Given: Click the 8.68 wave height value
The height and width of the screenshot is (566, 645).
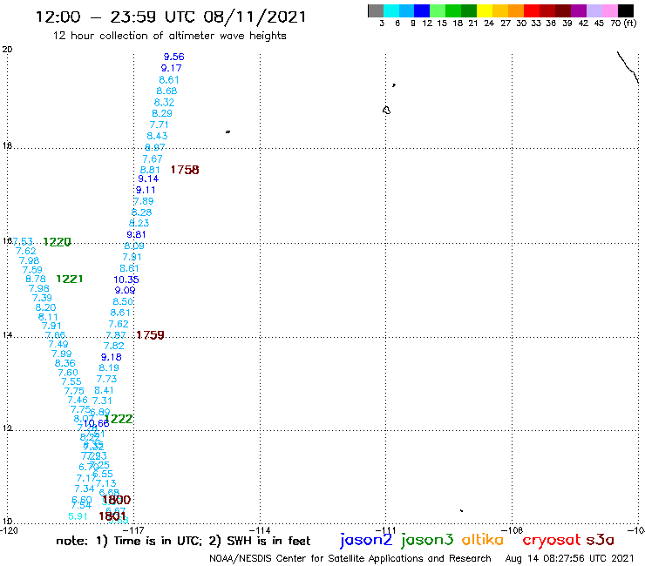Looking at the screenshot, I should tap(166, 91).
